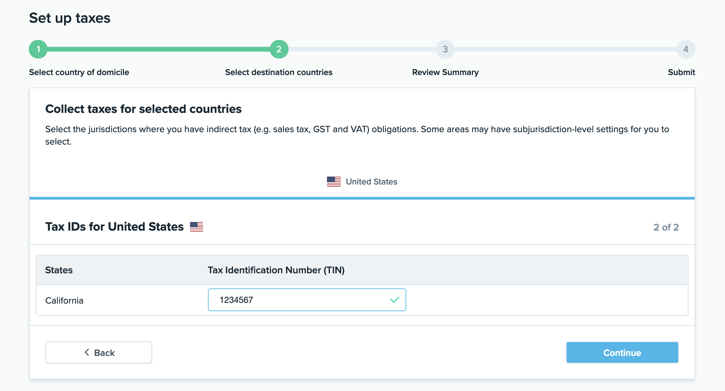The image size is (725, 391).
Task: Click the flag beside Tax IDs heading
Action: (197, 227)
